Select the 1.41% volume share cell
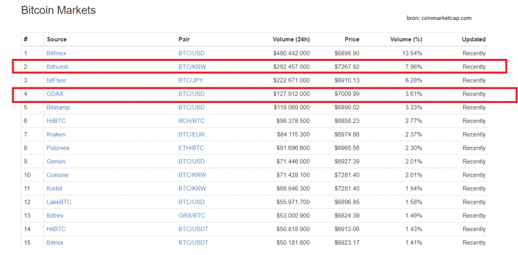 pyautogui.click(x=414, y=243)
